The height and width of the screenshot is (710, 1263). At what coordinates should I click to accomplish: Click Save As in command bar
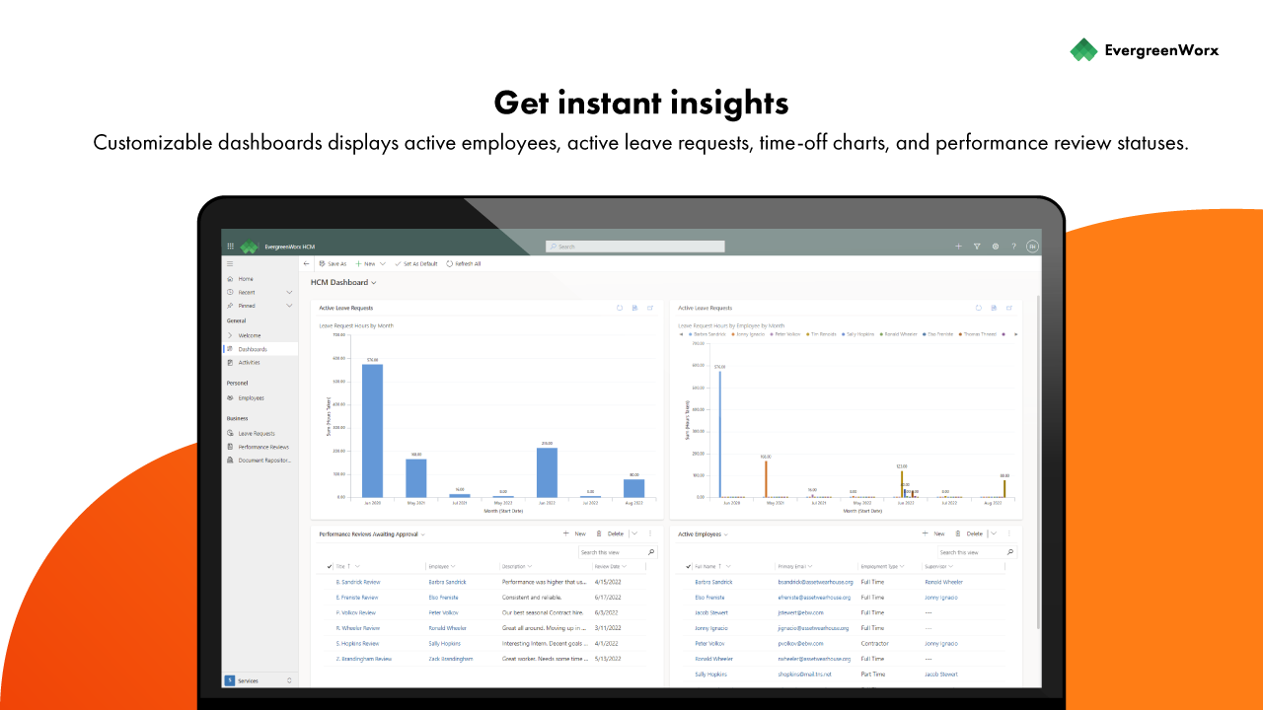click(333, 263)
